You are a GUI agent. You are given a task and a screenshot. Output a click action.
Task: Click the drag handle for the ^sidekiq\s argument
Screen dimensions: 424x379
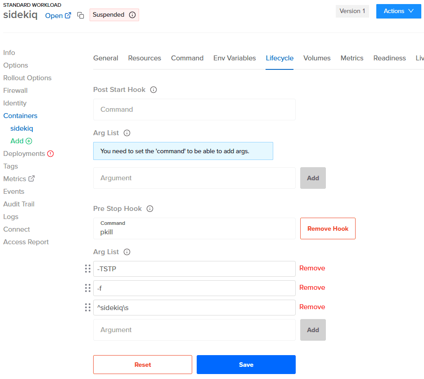88,307
